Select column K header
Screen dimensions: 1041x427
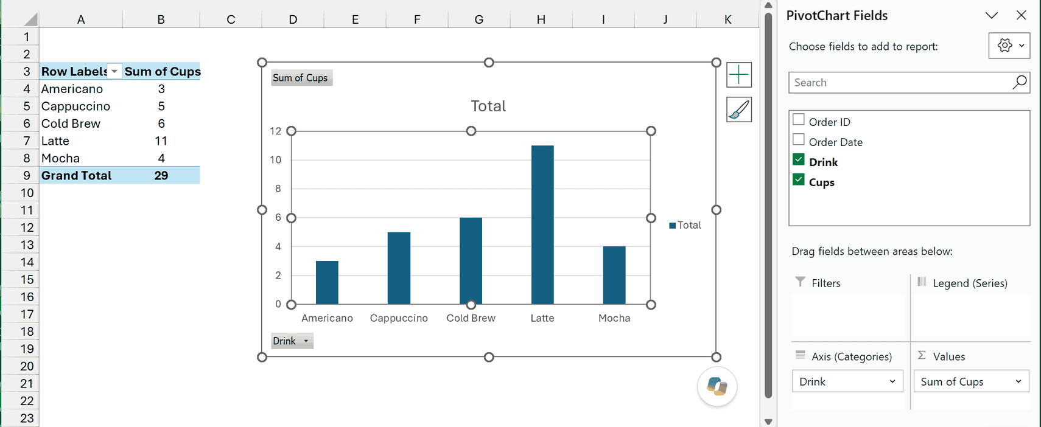[x=727, y=19]
